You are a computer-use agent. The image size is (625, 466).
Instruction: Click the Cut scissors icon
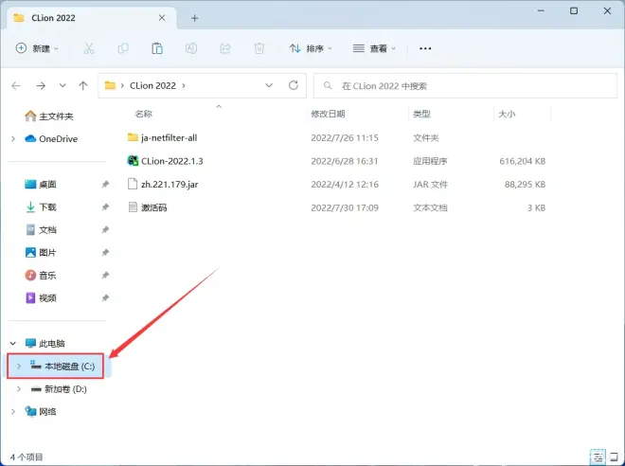pyautogui.click(x=89, y=48)
